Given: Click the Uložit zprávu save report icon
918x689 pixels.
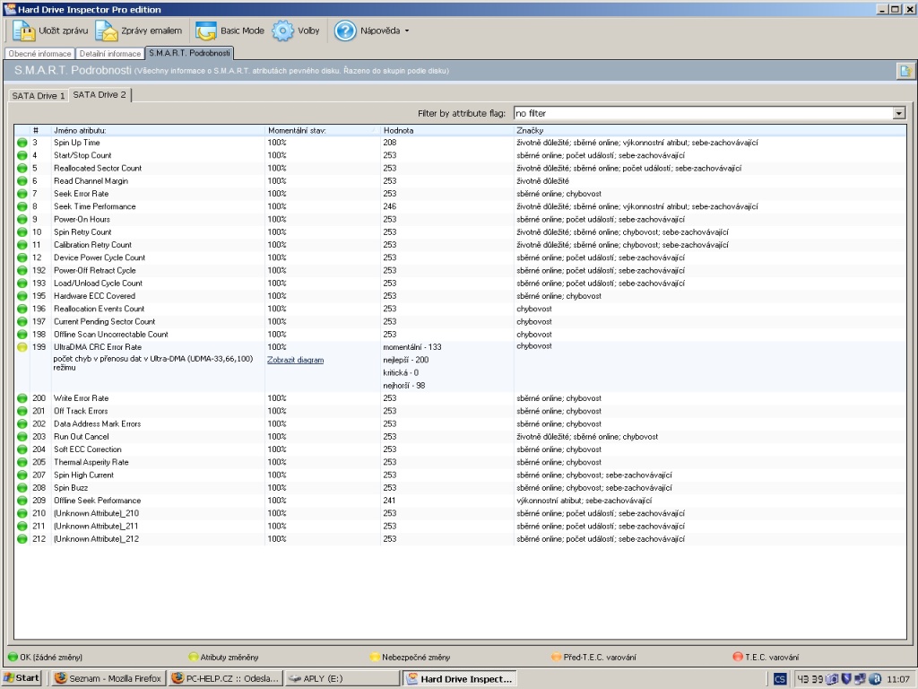Looking at the screenshot, I should point(23,31).
